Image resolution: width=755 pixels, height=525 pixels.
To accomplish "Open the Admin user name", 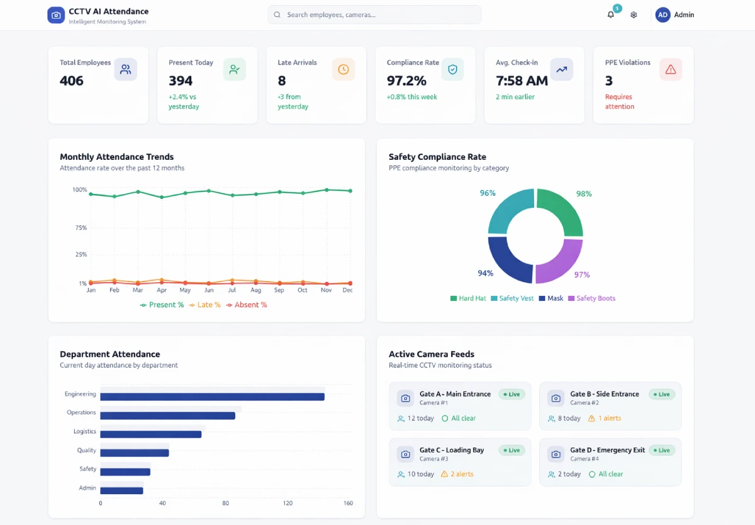I will pos(684,15).
